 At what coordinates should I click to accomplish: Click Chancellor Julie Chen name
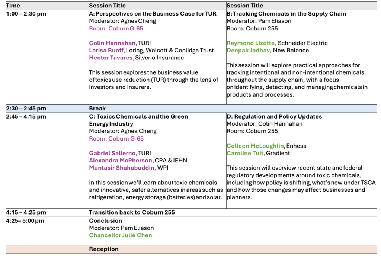(x=121, y=235)
